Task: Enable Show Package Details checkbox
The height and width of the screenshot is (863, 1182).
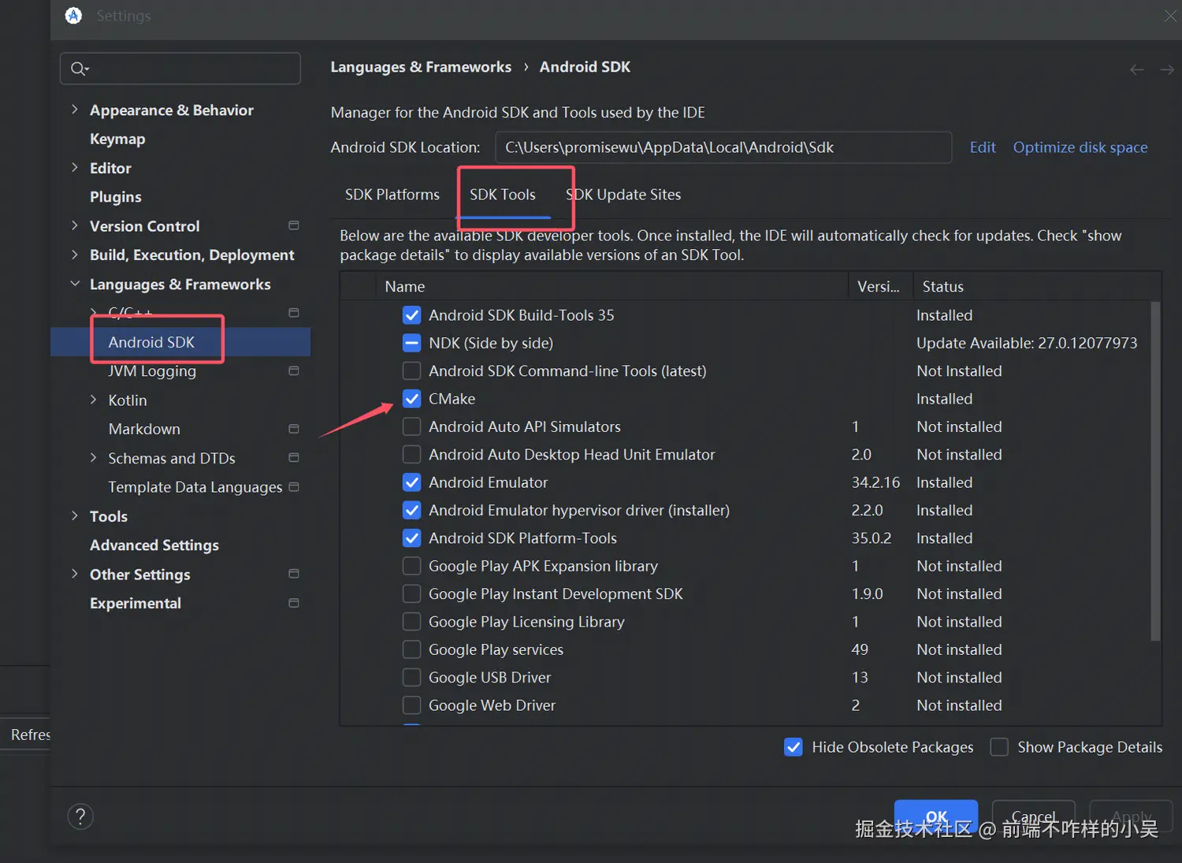Action: [999, 747]
